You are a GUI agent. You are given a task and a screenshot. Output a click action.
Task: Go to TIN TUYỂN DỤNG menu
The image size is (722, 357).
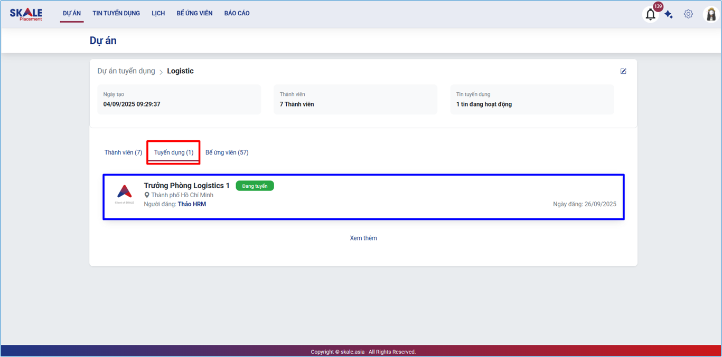pyautogui.click(x=116, y=13)
